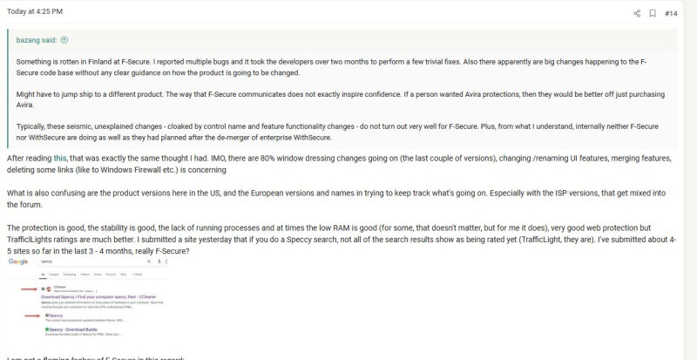The image size is (697, 360).
Task: Click the 'All' tab in the thumbnail's Google results
Action: 43,275
